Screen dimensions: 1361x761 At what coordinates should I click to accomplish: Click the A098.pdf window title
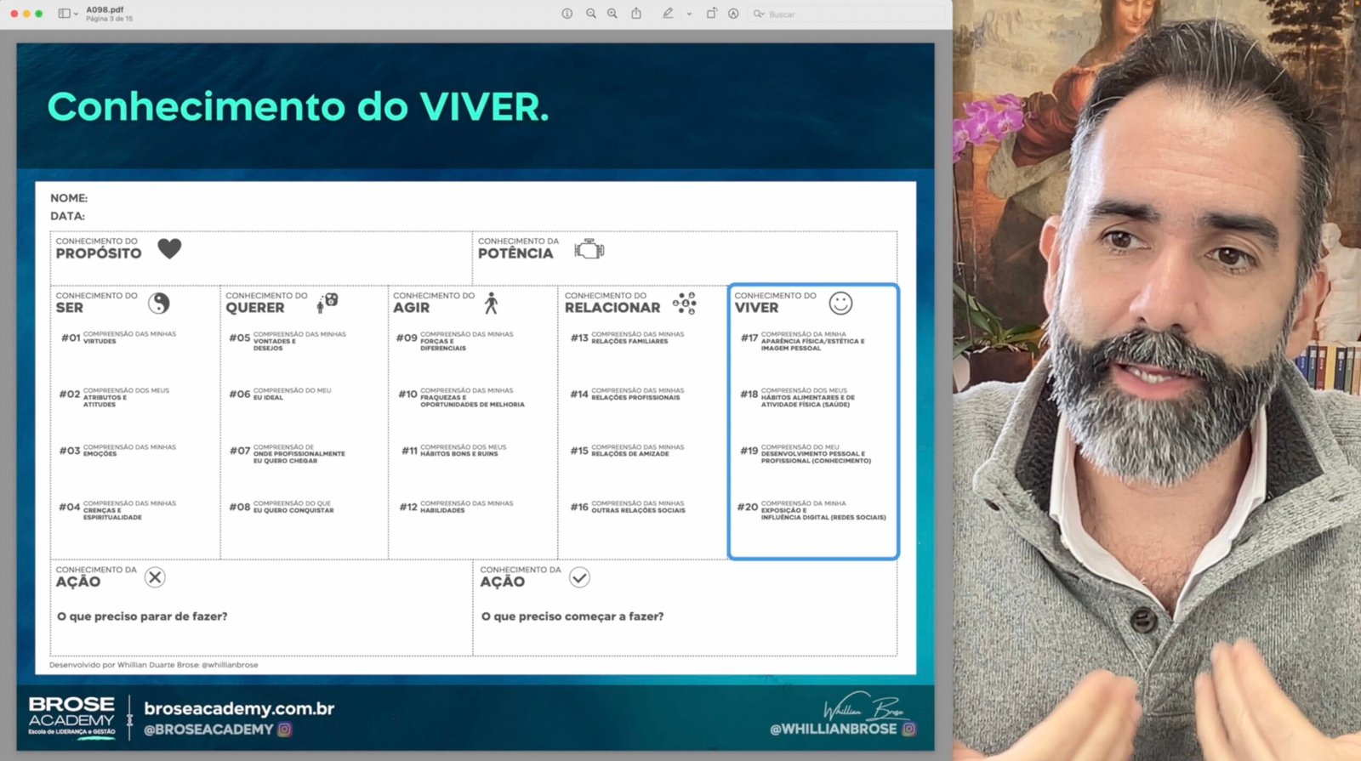105,9
